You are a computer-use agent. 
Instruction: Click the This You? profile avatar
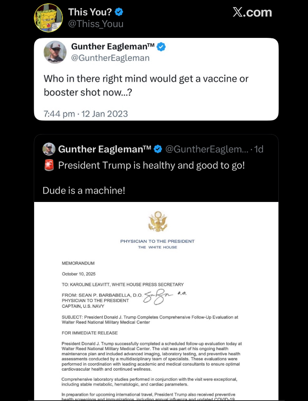(x=48, y=18)
